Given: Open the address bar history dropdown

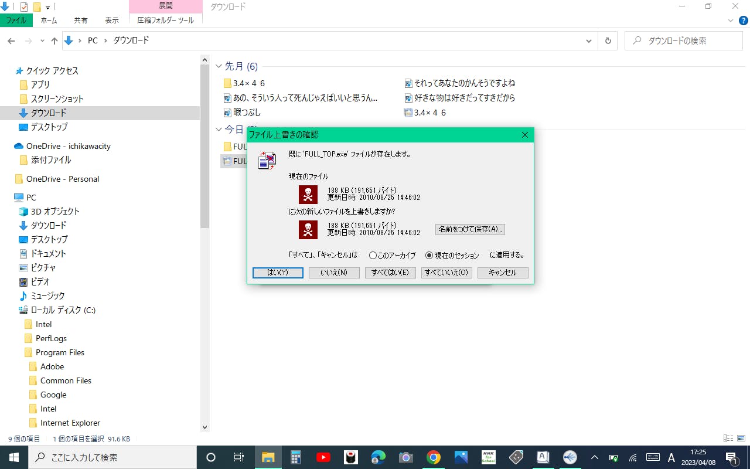Looking at the screenshot, I should coord(589,41).
